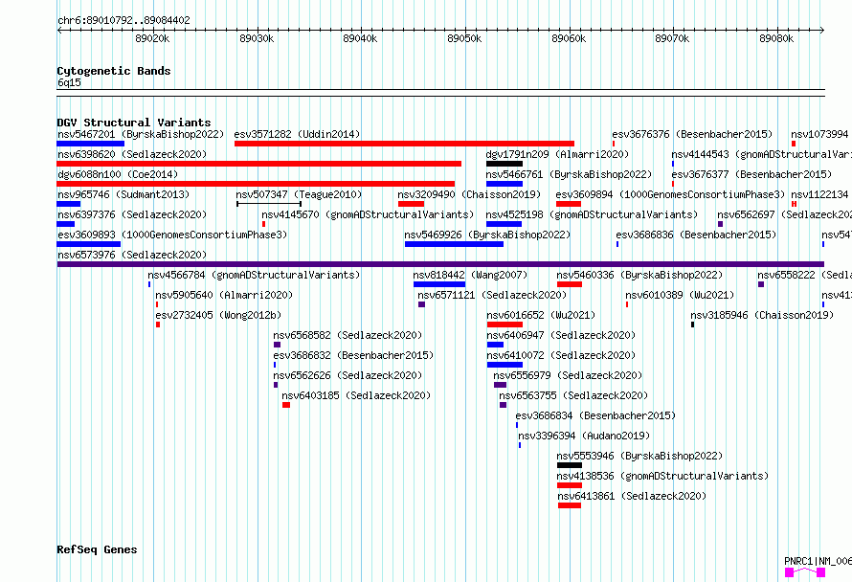Click the nsv6397376 (Sedlazeck2020) label

coord(132,214)
